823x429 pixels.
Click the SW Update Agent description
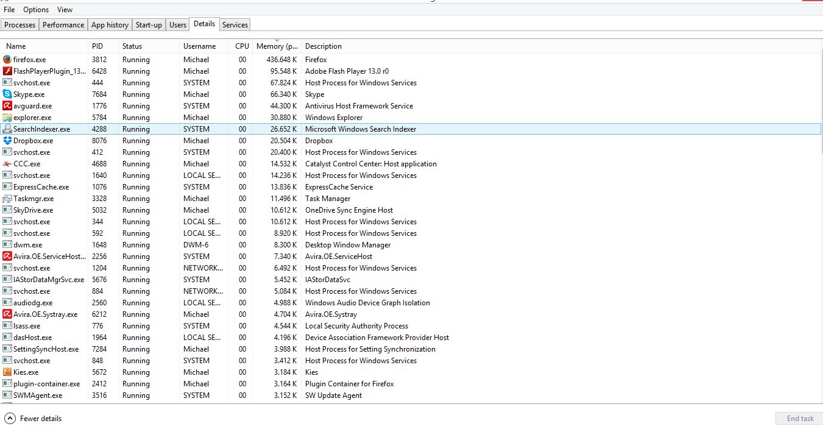point(333,395)
